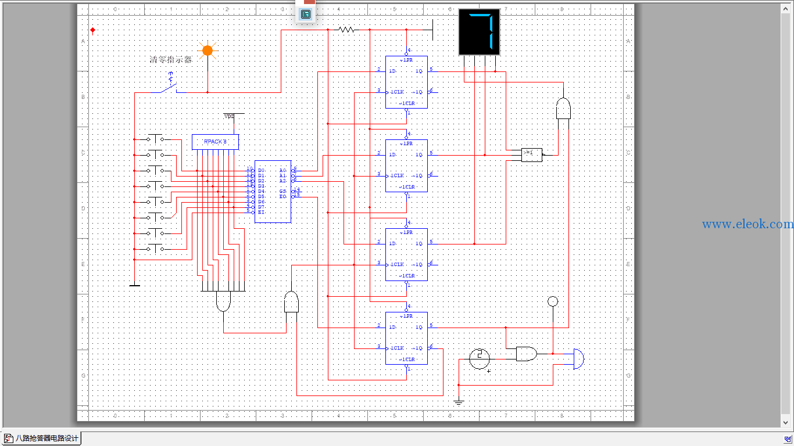794x446 pixels.
Task: Select the resistor at the top of the schematic
Action: pyautogui.click(x=346, y=30)
